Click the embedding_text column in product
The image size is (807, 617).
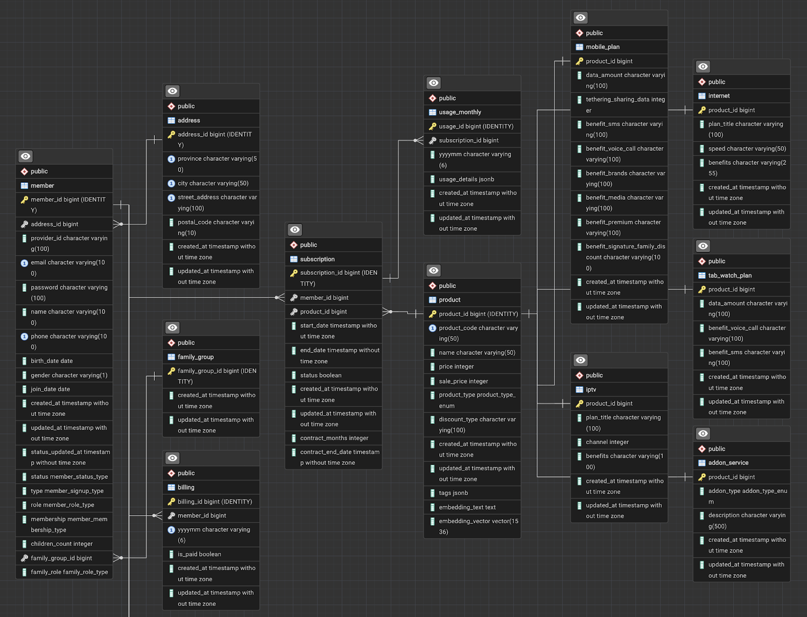click(467, 508)
